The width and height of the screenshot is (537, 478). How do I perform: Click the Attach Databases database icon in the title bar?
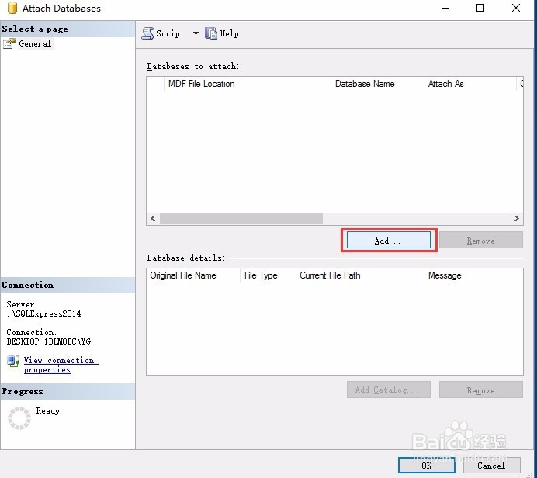(x=12, y=8)
